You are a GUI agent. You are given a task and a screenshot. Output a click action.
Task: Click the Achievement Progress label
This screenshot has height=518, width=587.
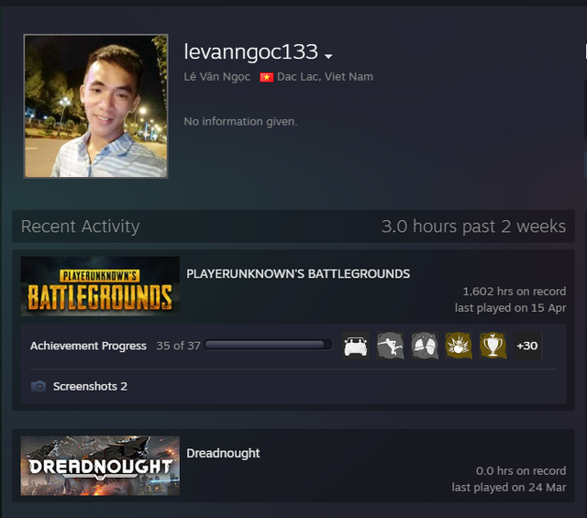point(88,346)
